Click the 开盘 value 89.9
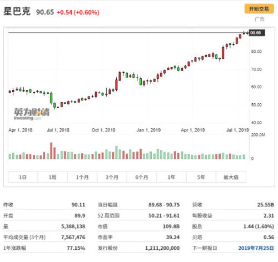 (x=80, y=215)
